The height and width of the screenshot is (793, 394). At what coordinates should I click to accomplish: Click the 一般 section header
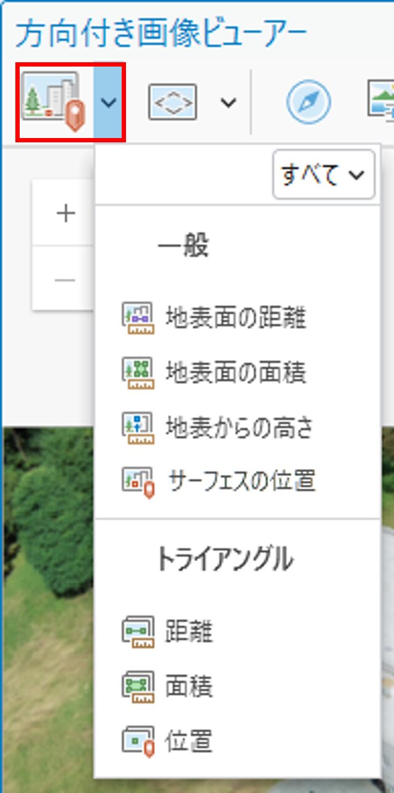click(183, 246)
